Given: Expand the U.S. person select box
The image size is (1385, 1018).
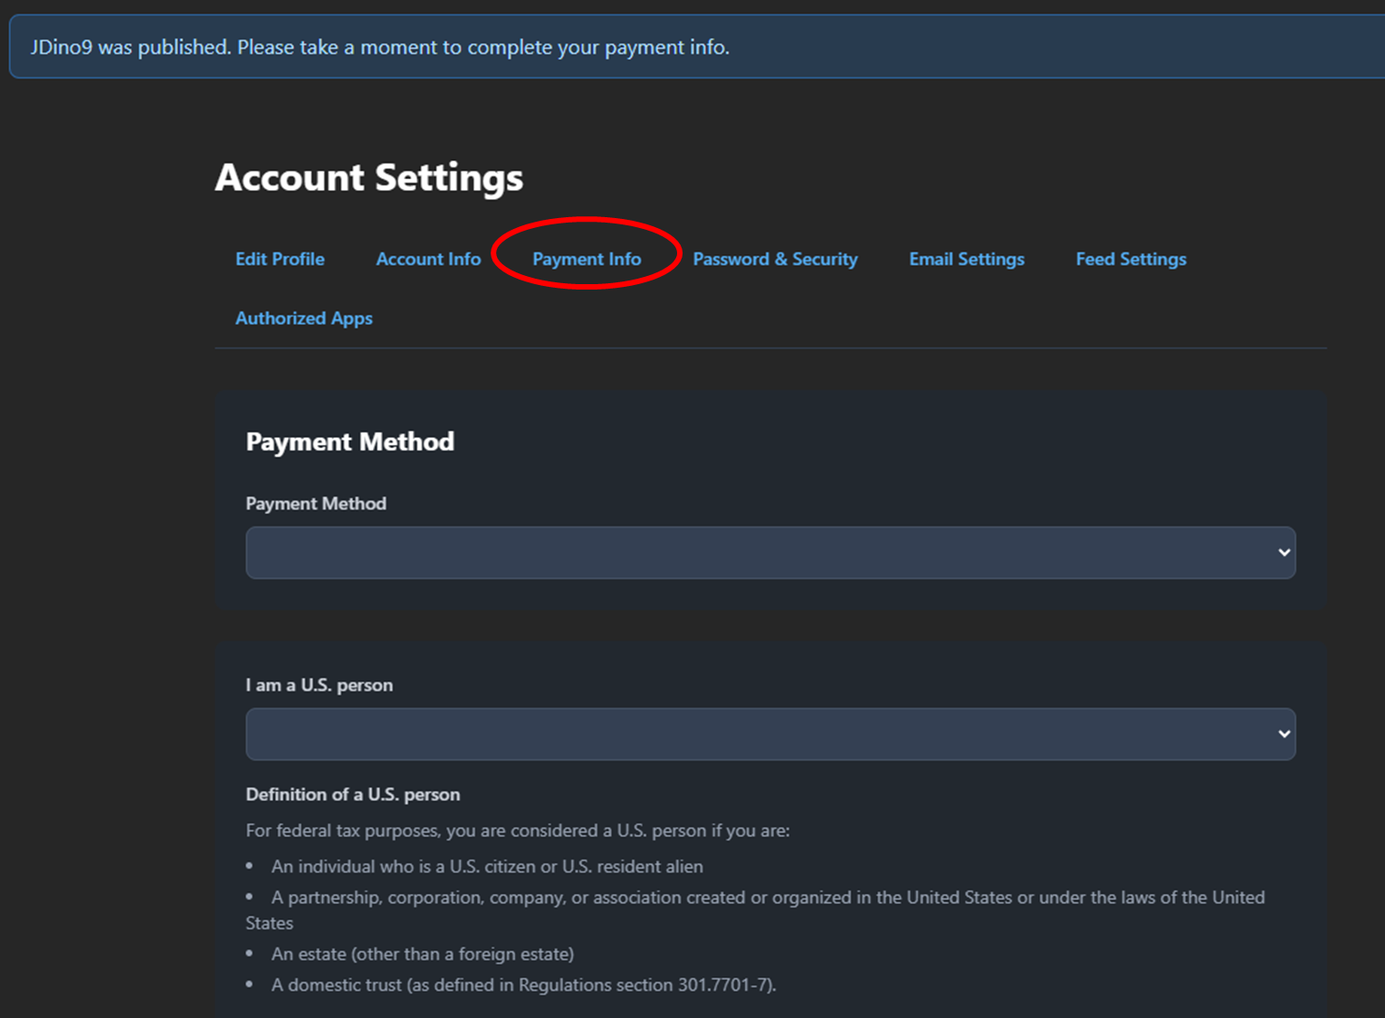Looking at the screenshot, I should coord(760,734).
